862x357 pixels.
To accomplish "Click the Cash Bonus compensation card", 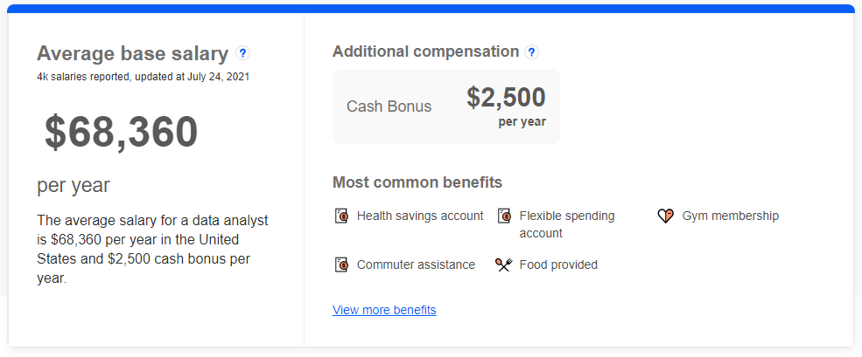I will pos(445,106).
